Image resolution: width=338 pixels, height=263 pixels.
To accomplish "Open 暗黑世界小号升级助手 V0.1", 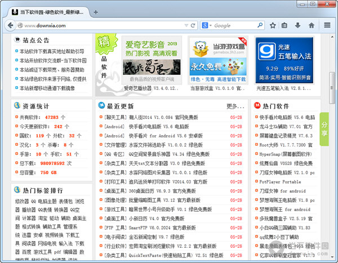I will tap(170, 209).
